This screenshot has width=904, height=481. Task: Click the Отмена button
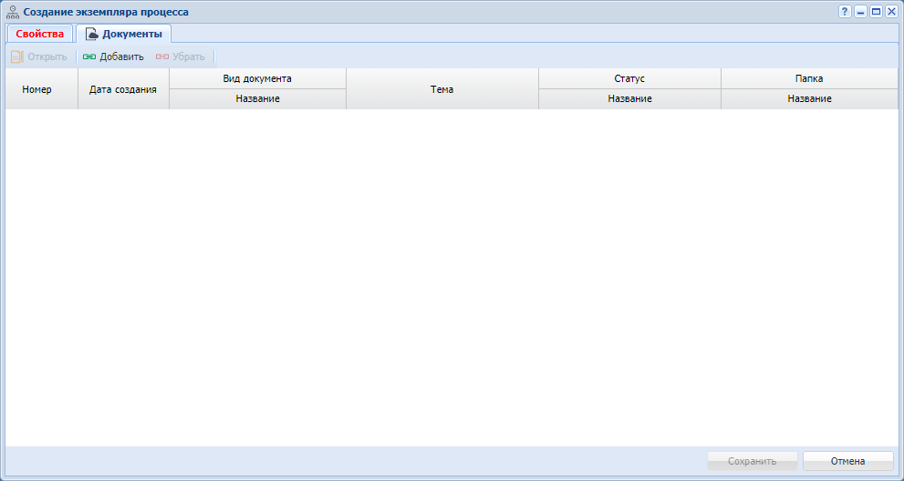click(848, 462)
